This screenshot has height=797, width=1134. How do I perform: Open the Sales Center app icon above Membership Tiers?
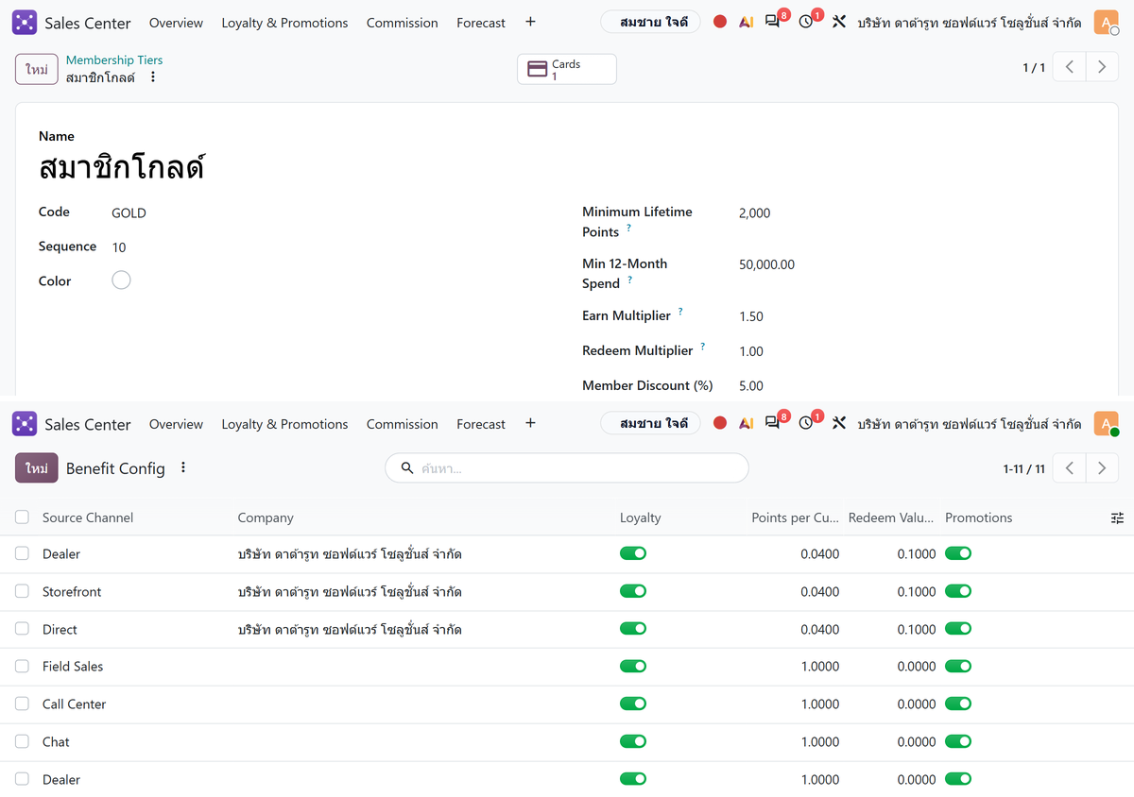pos(25,23)
